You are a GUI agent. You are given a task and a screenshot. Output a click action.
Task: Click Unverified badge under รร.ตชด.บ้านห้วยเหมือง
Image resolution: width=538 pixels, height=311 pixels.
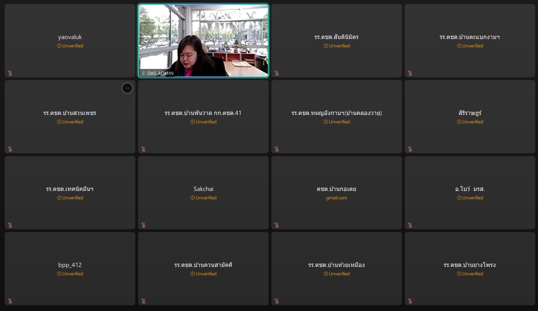[x=337, y=274]
